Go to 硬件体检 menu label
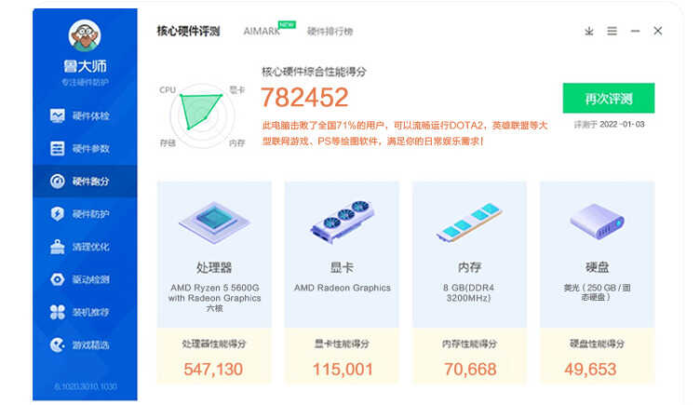The height and width of the screenshot is (405, 700). click(x=91, y=116)
